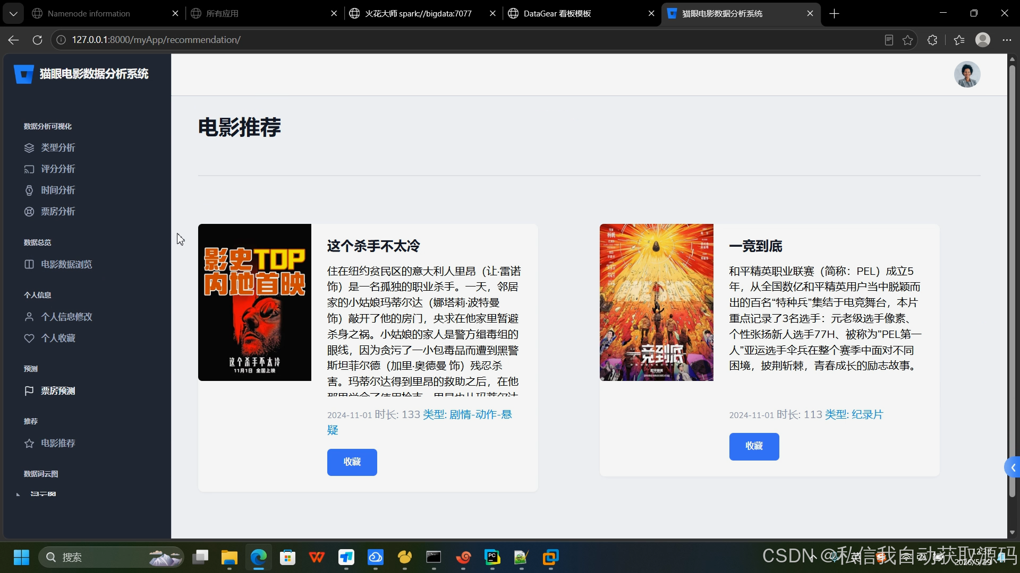Add this page to favorites with star icon
The height and width of the screenshot is (573, 1020).
[908, 40]
